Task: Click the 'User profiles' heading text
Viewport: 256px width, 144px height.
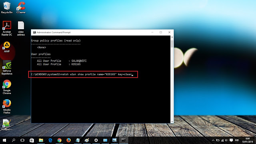Action: tap(41, 54)
